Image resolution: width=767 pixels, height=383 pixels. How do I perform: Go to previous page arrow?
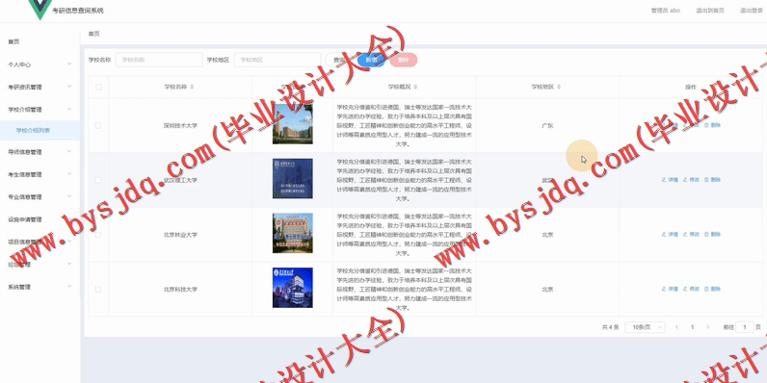[x=677, y=327]
